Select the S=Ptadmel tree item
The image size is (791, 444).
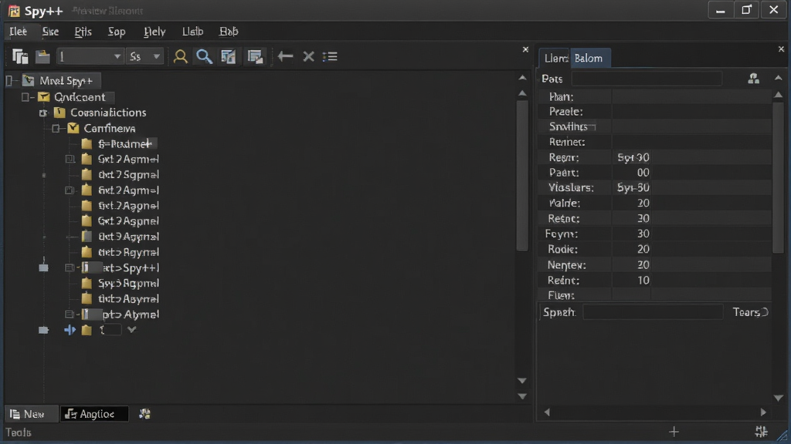coord(125,144)
